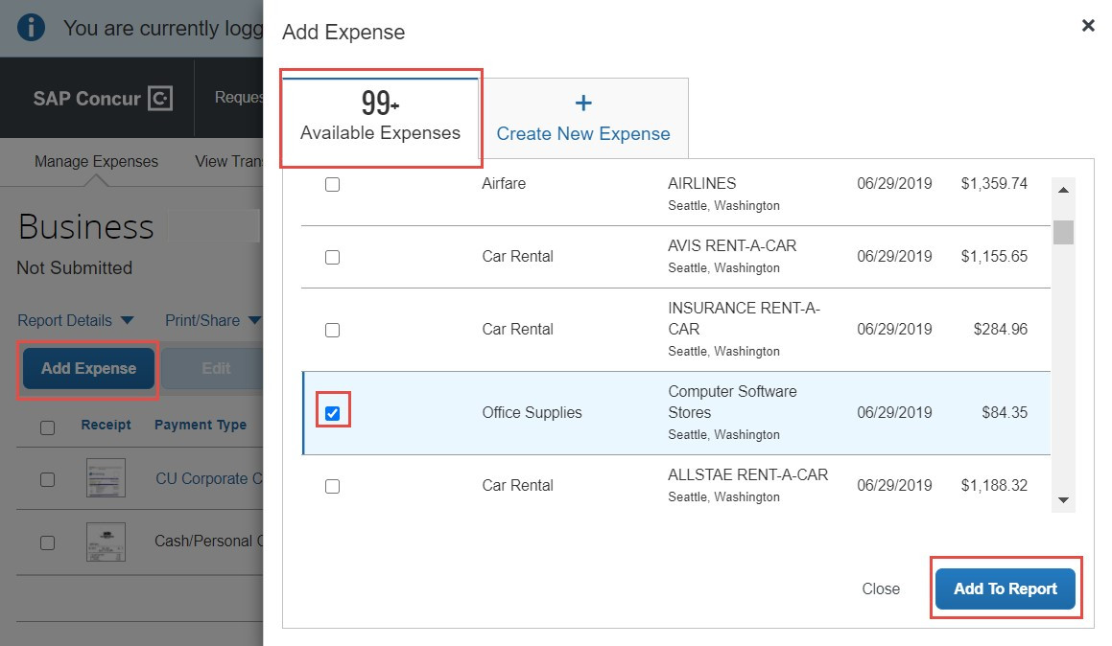The height and width of the screenshot is (646, 1112).
Task: Dismiss the Add Expense dialog with the X
Action: (x=1087, y=25)
